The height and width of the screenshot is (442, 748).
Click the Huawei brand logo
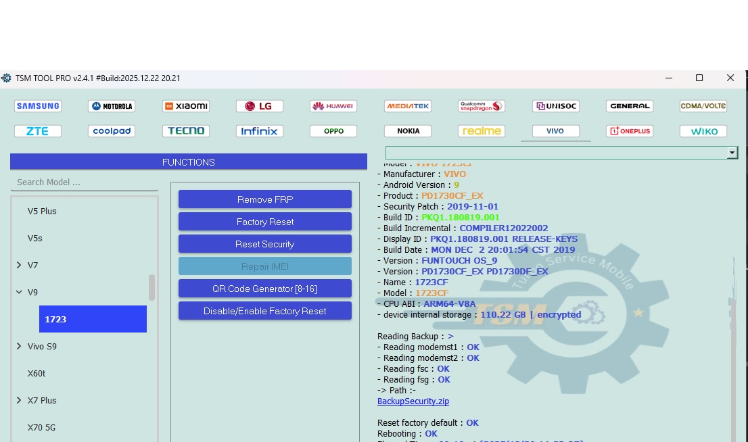click(x=333, y=106)
